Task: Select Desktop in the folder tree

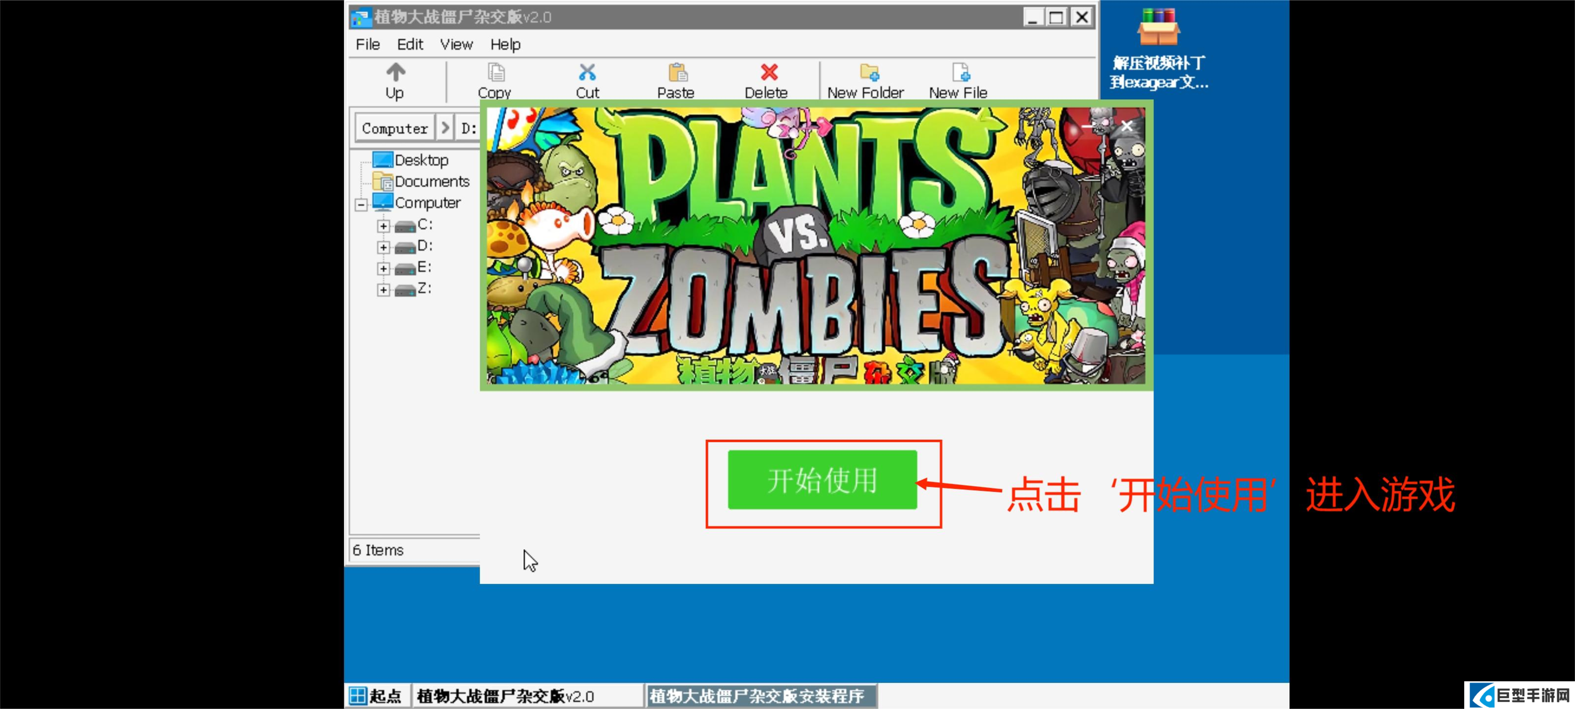Action: tap(421, 160)
